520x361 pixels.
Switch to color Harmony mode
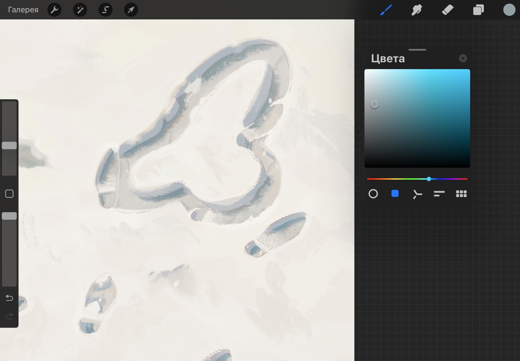click(x=417, y=194)
